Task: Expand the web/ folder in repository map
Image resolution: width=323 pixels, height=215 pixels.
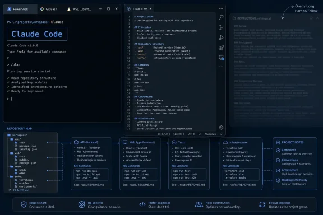Action: (16, 153)
